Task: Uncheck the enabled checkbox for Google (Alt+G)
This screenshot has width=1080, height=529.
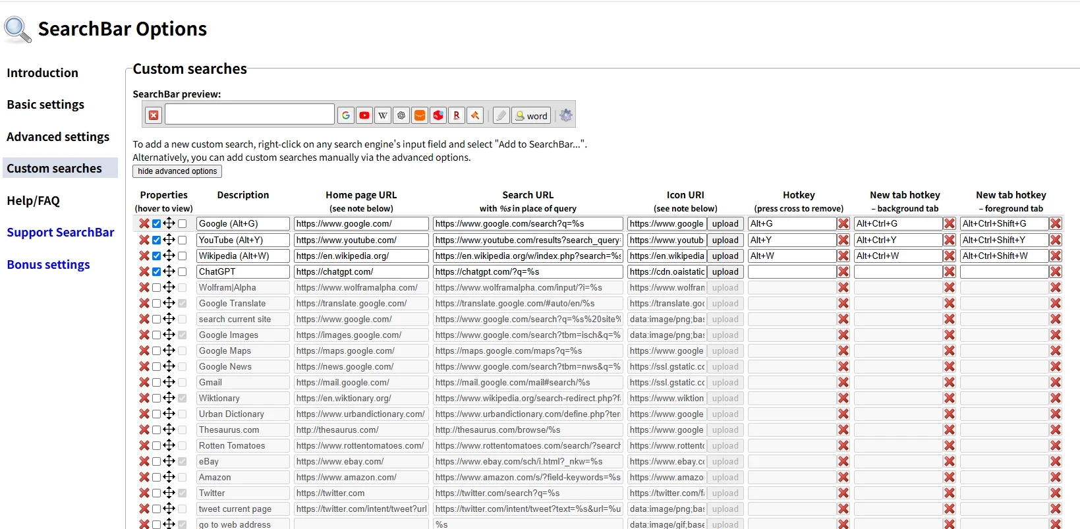Action: [x=156, y=224]
